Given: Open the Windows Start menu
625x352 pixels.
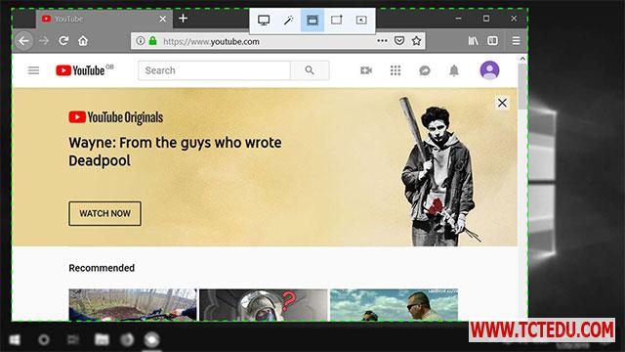Looking at the screenshot, I should coord(15,339).
